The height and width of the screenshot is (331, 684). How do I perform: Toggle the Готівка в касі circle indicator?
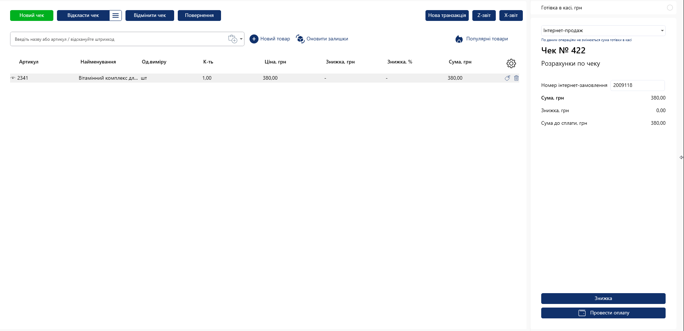pyautogui.click(x=670, y=8)
